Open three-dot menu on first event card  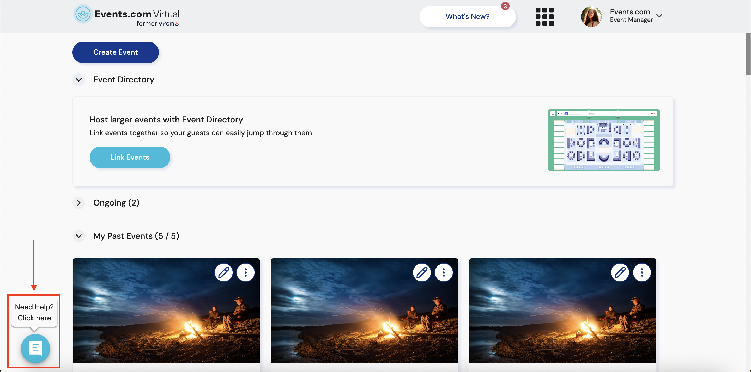click(245, 273)
